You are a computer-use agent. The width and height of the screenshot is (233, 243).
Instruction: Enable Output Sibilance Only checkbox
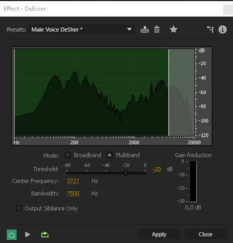point(19,209)
